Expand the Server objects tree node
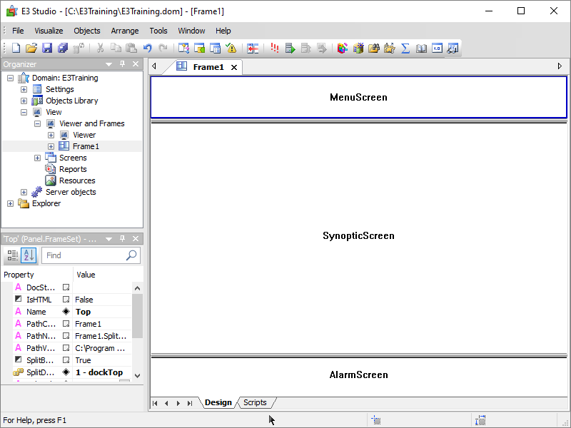This screenshot has width=571, height=428. tap(24, 192)
